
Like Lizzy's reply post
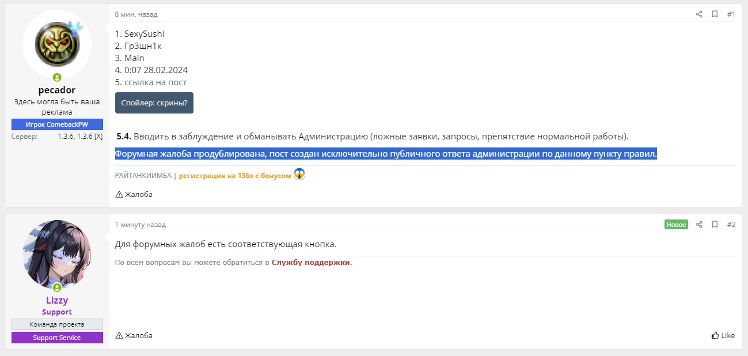pos(723,335)
